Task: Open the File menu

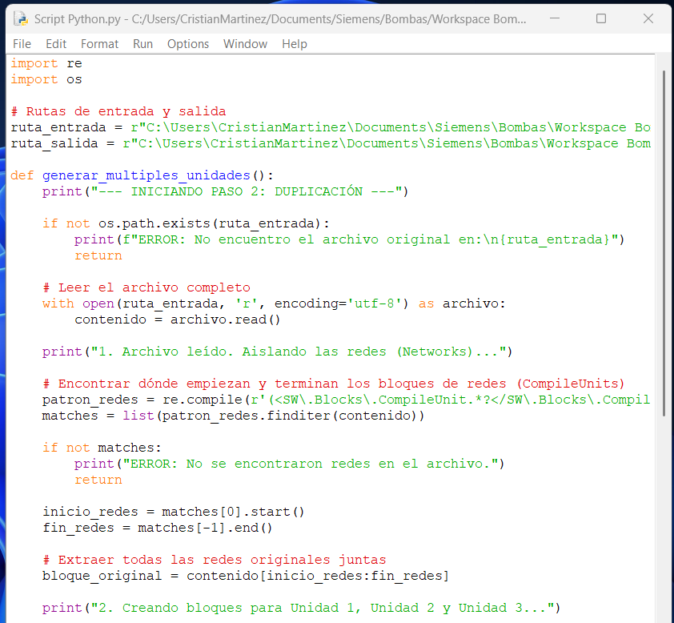Action: coord(22,44)
